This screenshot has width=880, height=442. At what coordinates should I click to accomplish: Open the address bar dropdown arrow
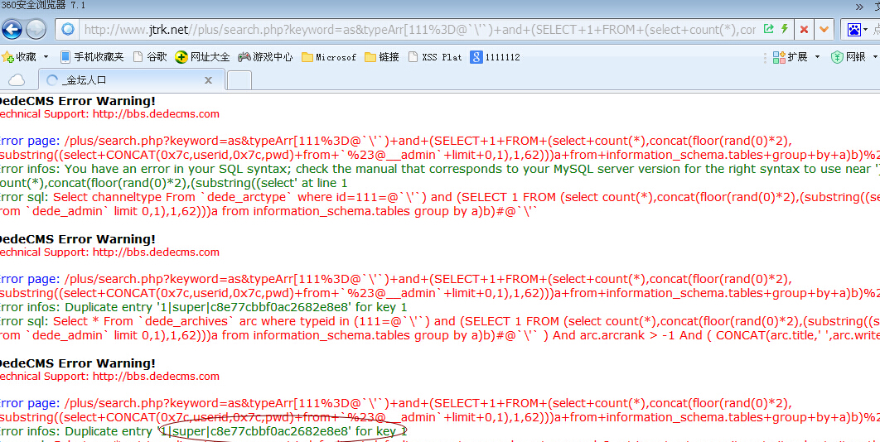point(824,29)
